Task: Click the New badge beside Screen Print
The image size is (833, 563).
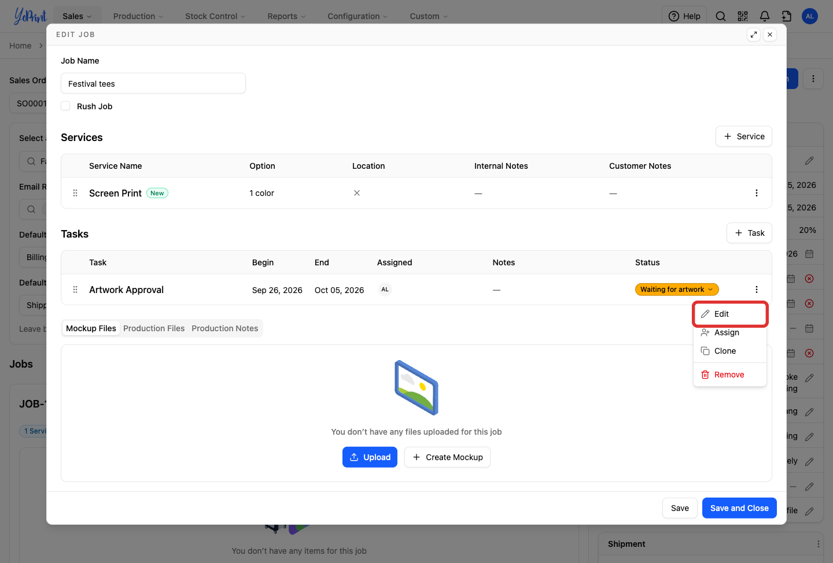Action: click(157, 193)
